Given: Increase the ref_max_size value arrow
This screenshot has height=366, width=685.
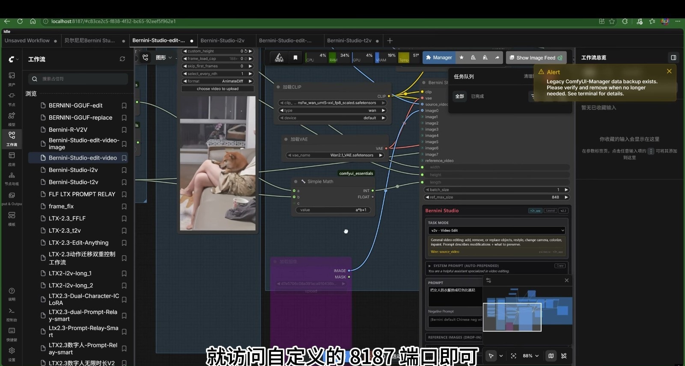Looking at the screenshot, I should coord(566,197).
